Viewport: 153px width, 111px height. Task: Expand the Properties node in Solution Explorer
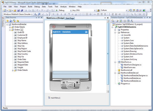[115, 30]
